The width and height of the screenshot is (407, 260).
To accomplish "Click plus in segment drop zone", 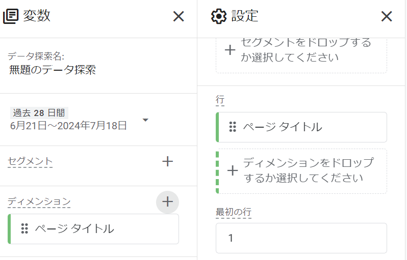I will coord(230,50).
